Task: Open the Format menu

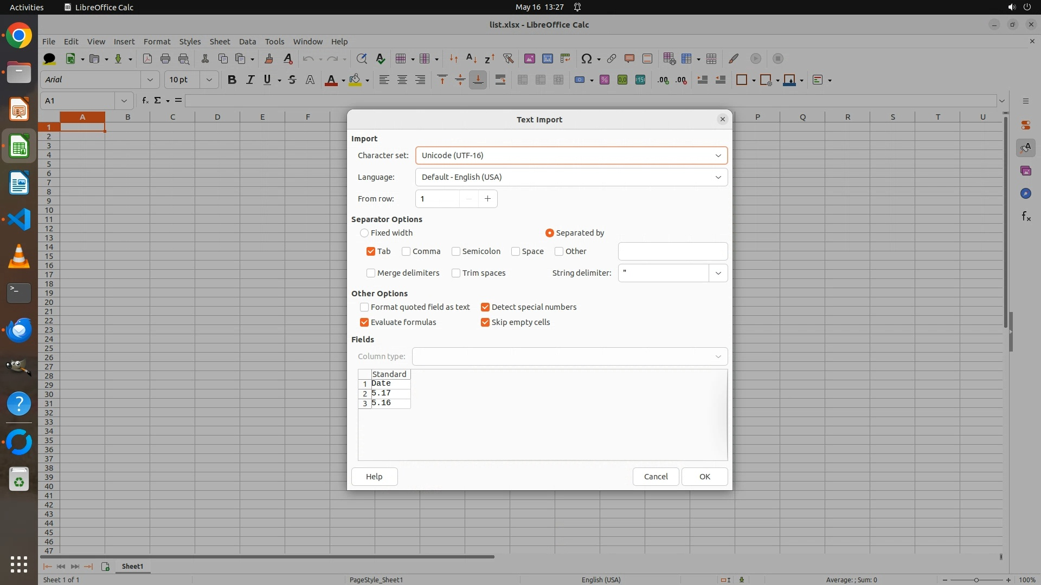Action: click(x=157, y=42)
